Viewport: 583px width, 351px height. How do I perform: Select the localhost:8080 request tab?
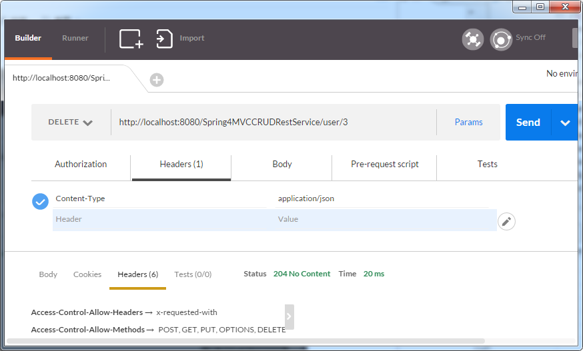tap(62, 78)
